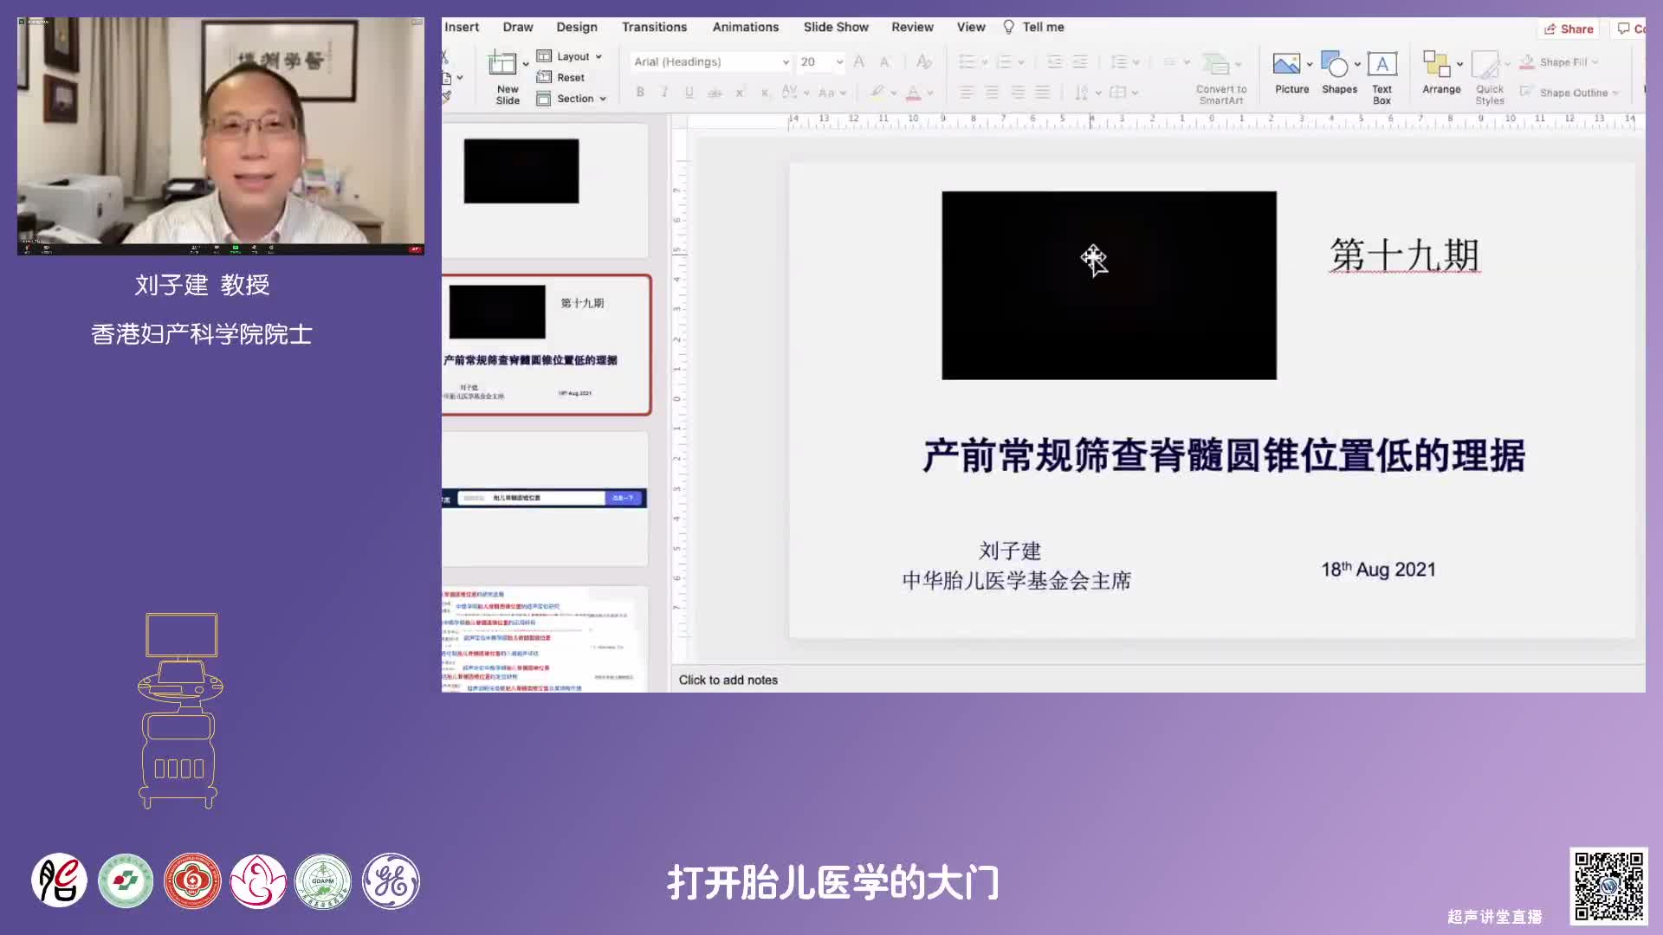Click to add notes below slide
1663x935 pixels.
coord(728,680)
